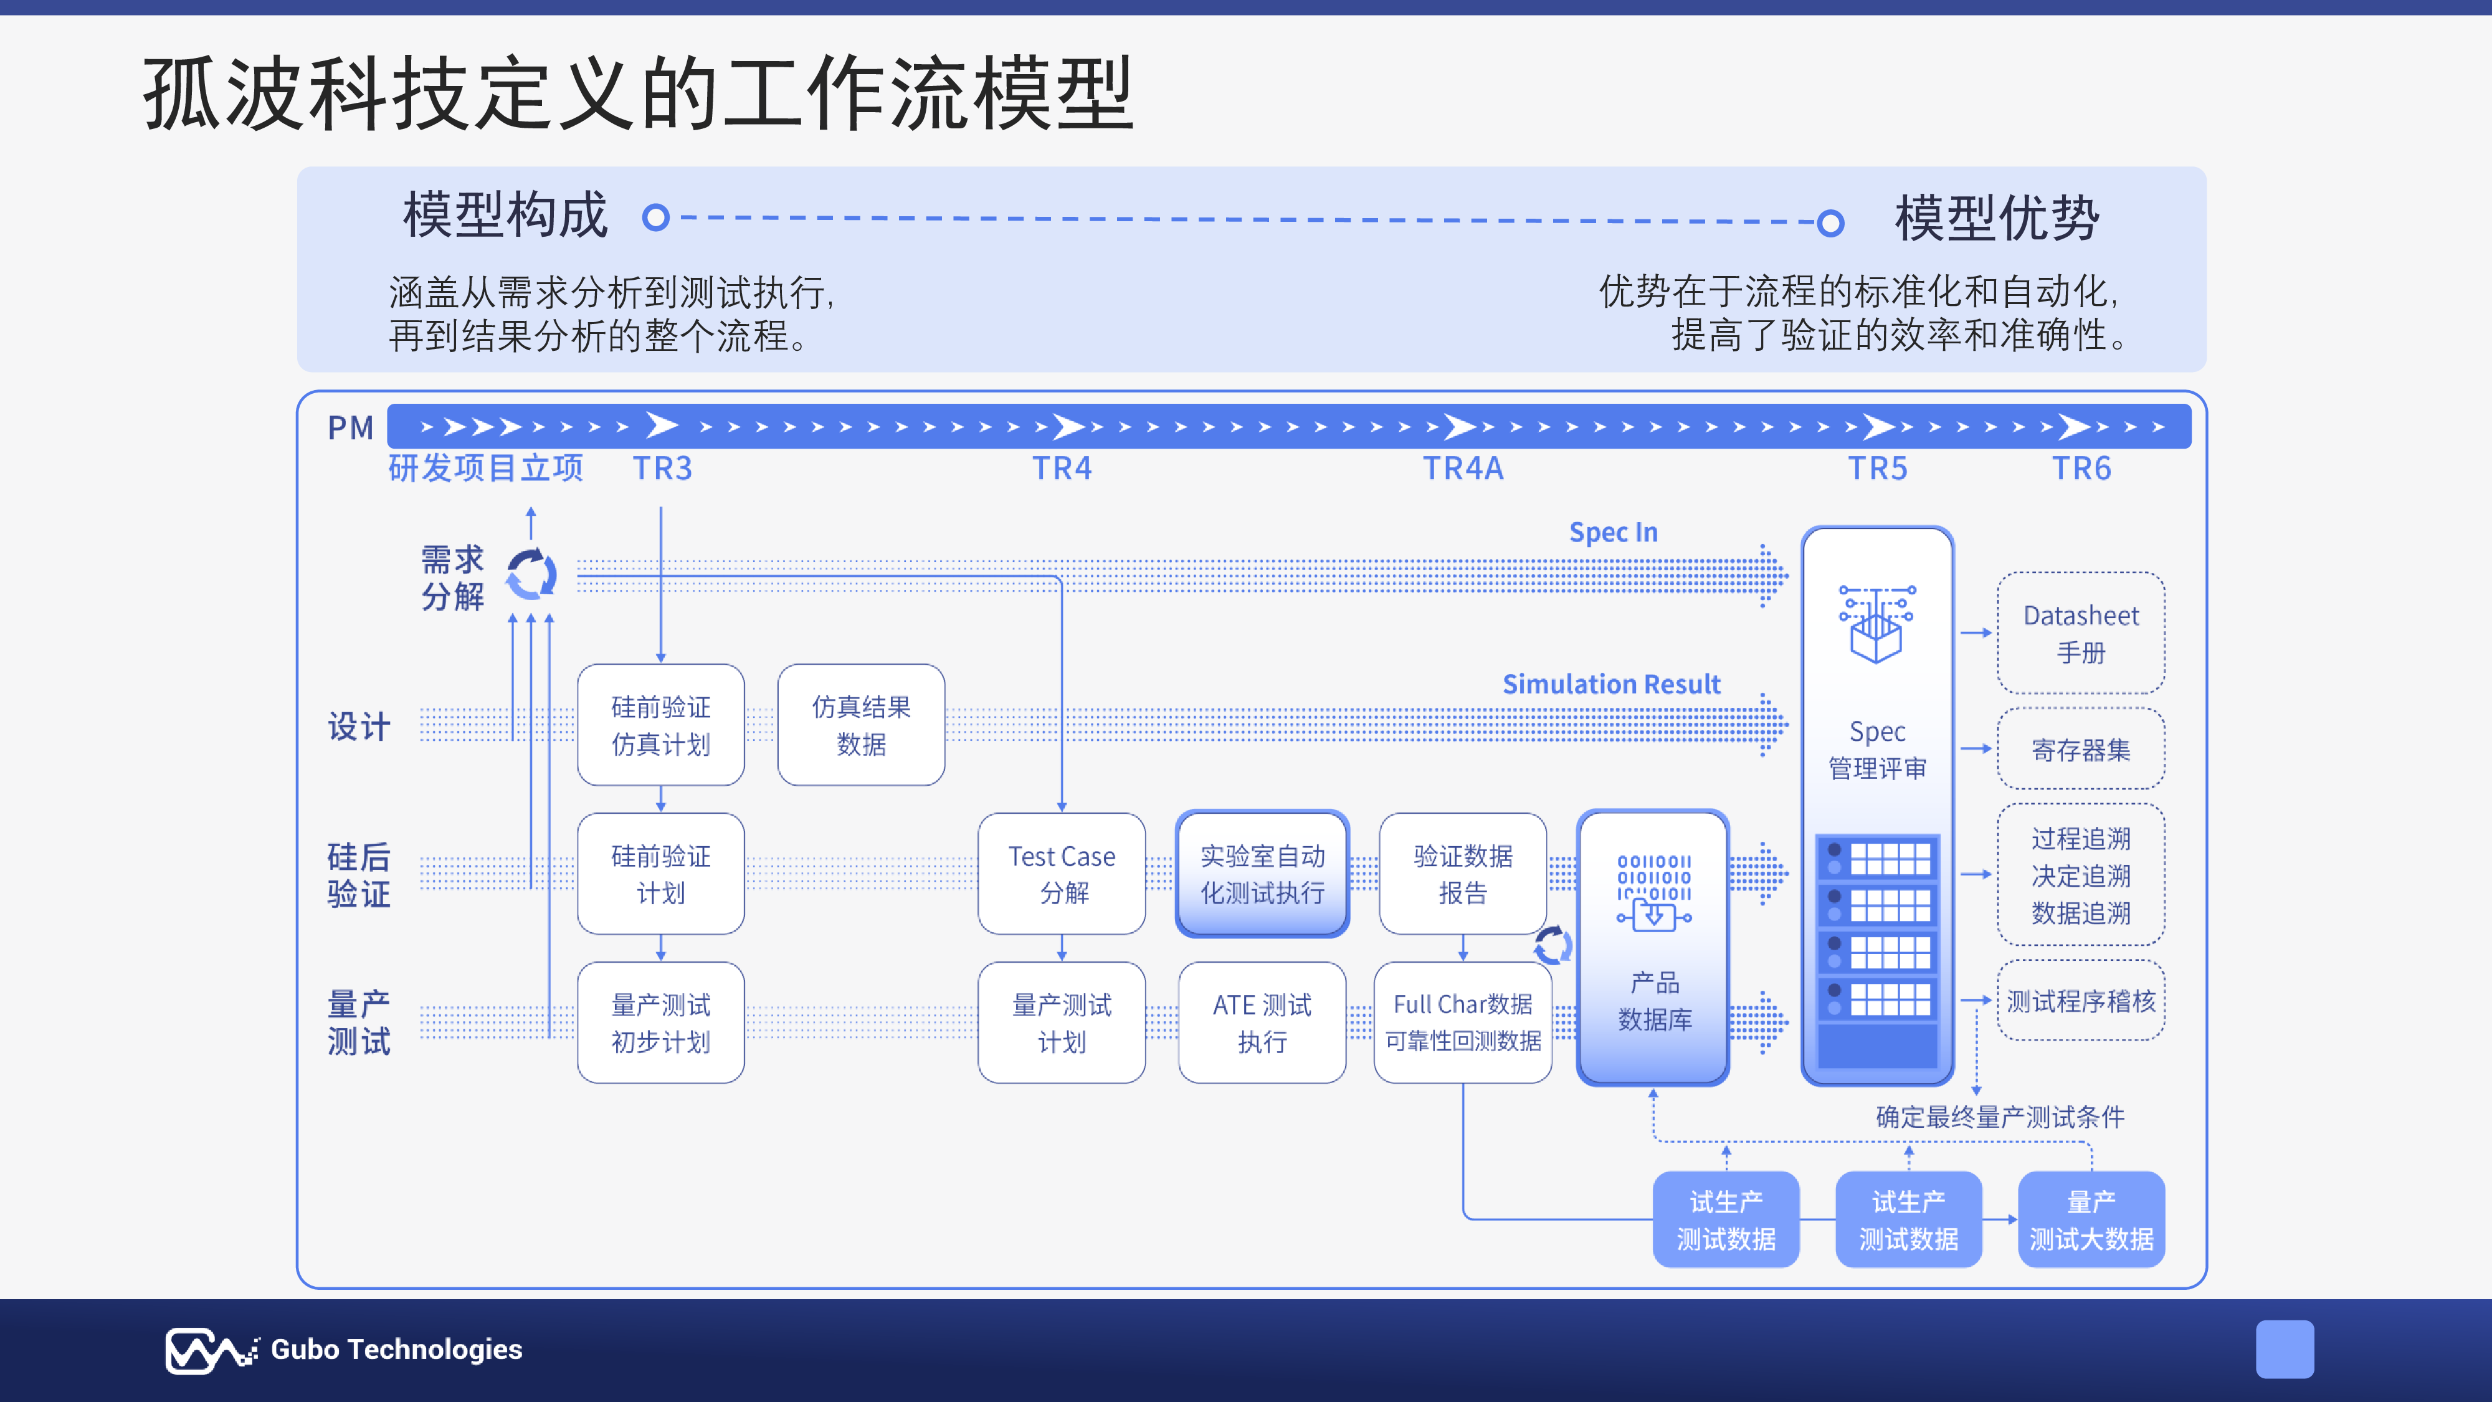Image resolution: width=2492 pixels, height=1402 pixels.
Task: Click the slide title 孤波科技定义的工作流模型
Action: 639,93
